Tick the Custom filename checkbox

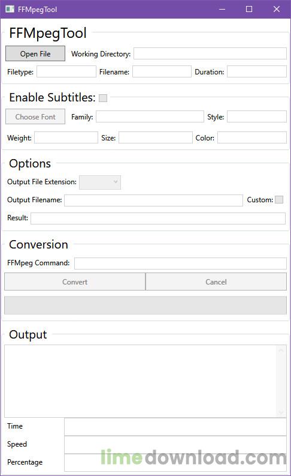tap(279, 199)
